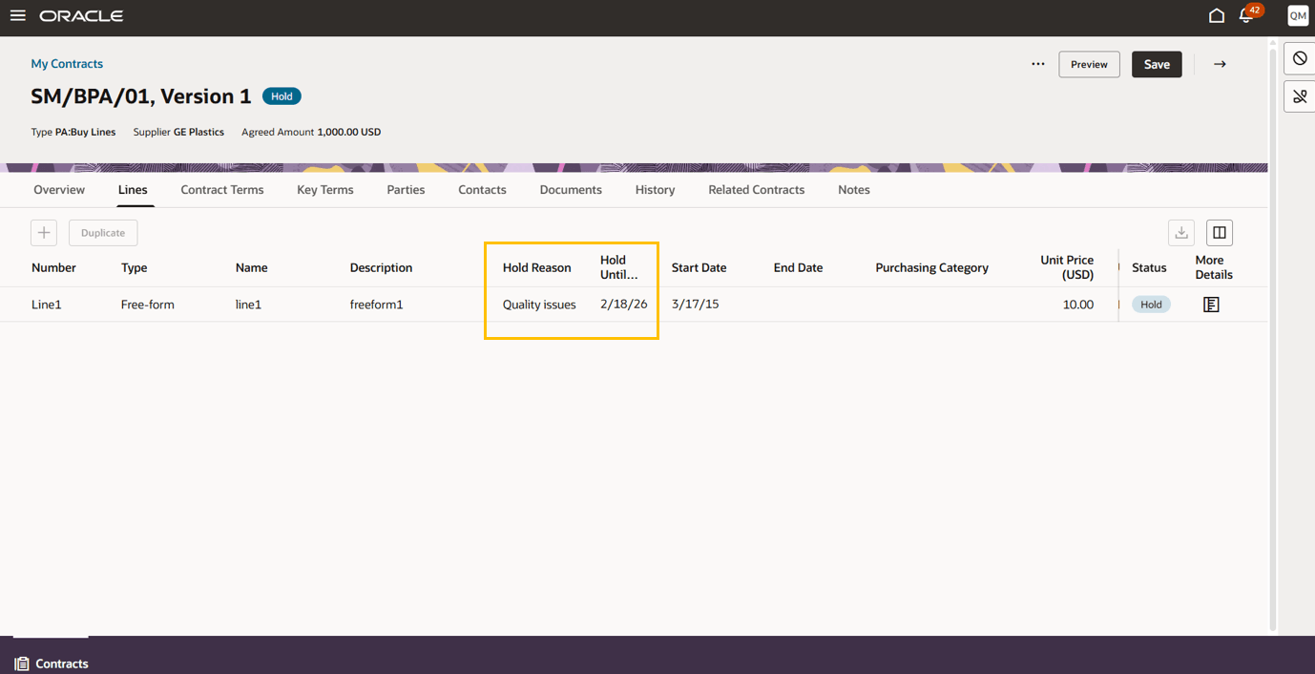Add a new line with the plus icon
1315x674 pixels.
pos(43,232)
